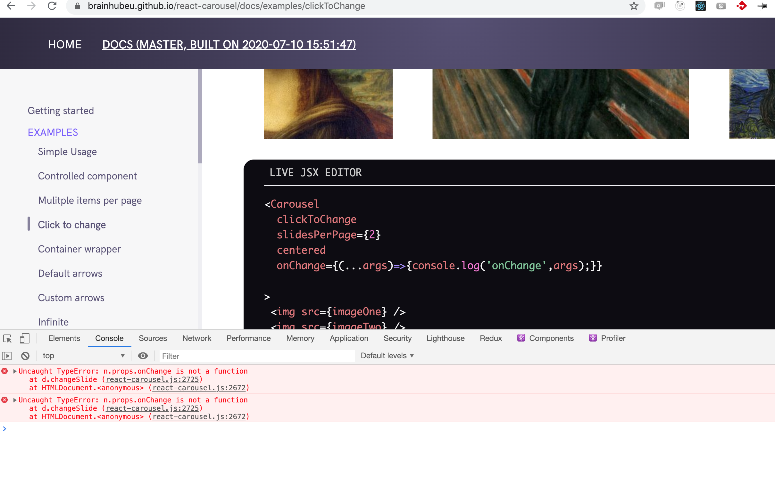Viewport: 775px width, 487px height.
Task: Navigate to the Simple Usage example
Action: click(67, 152)
